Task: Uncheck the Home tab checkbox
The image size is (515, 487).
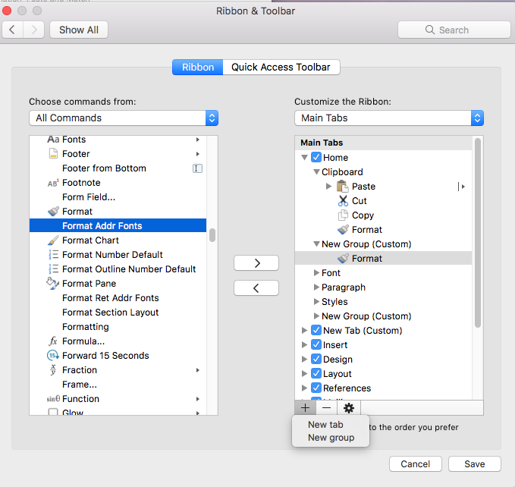Action: [316, 157]
